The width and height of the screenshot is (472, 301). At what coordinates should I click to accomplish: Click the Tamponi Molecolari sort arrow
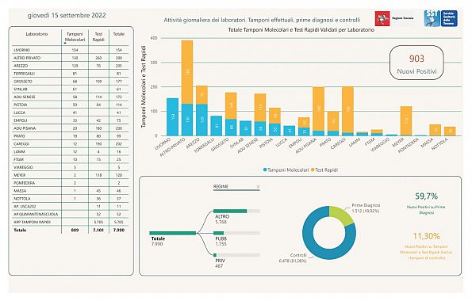[x=65, y=43]
